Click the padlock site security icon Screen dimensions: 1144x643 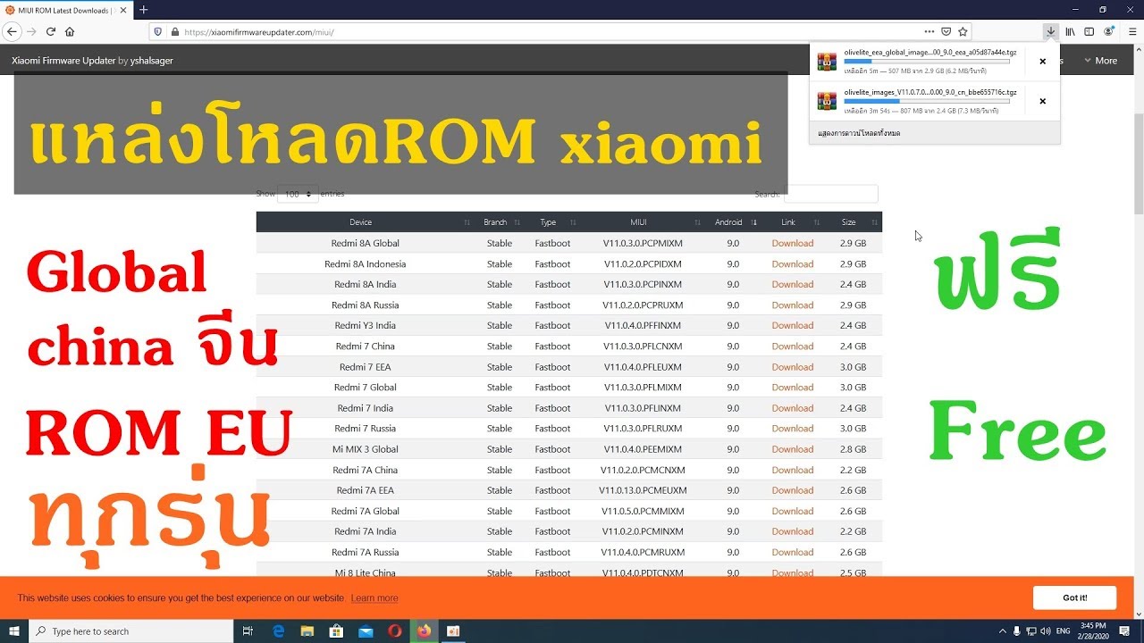174,31
